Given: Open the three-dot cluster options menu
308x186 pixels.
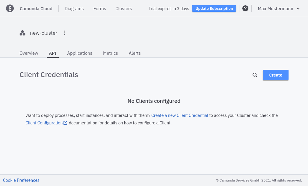Looking at the screenshot, I should [x=65, y=33].
